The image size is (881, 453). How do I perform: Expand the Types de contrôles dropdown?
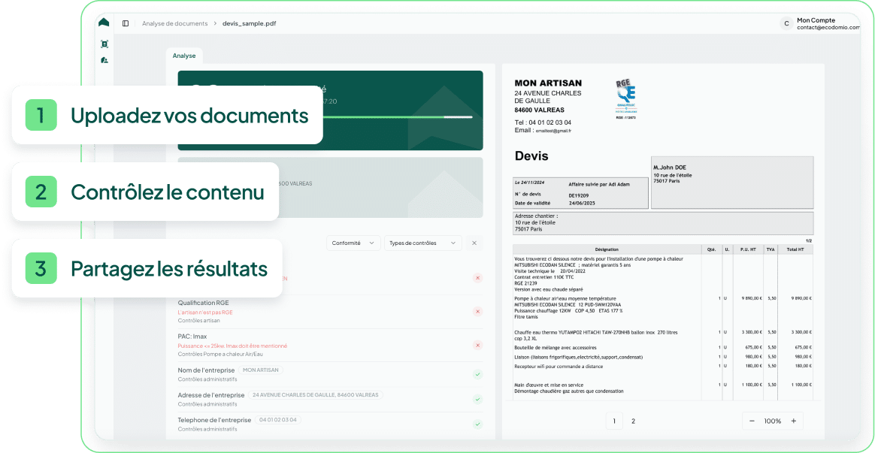(422, 243)
